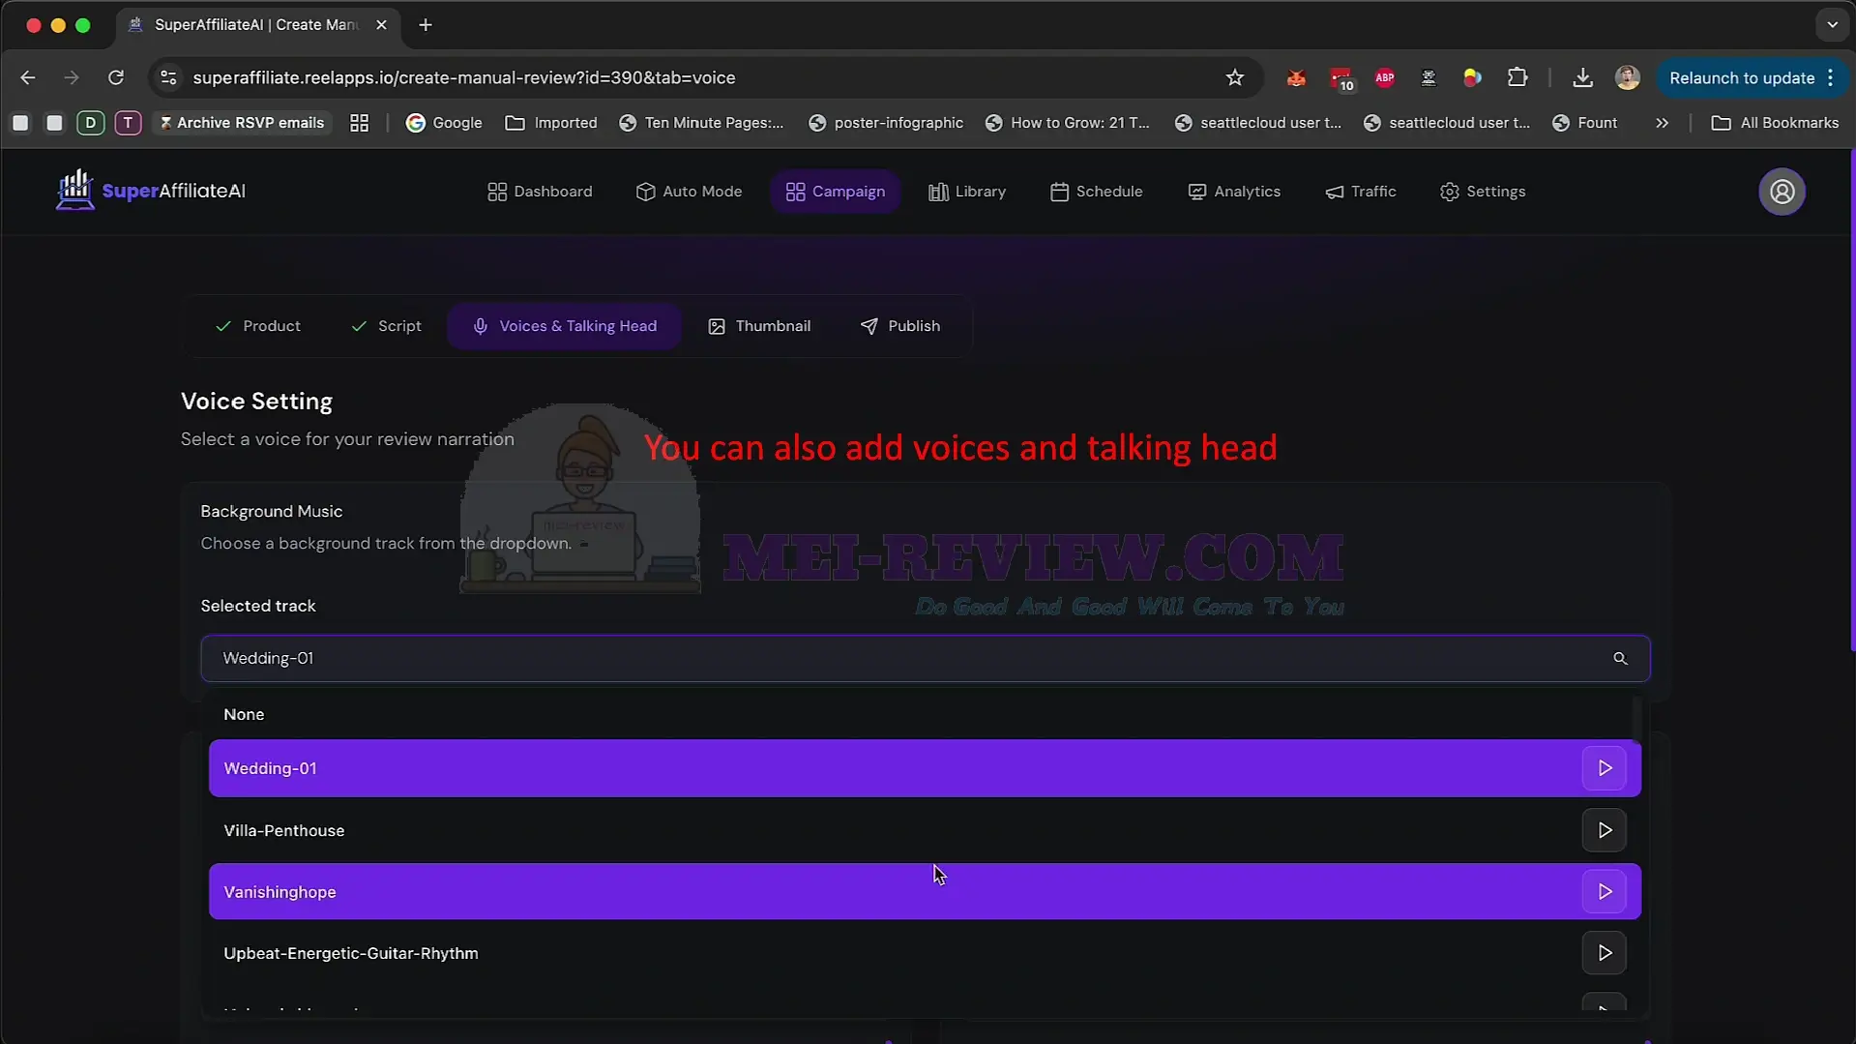
Task: Open the Campaign section
Action: (836, 192)
